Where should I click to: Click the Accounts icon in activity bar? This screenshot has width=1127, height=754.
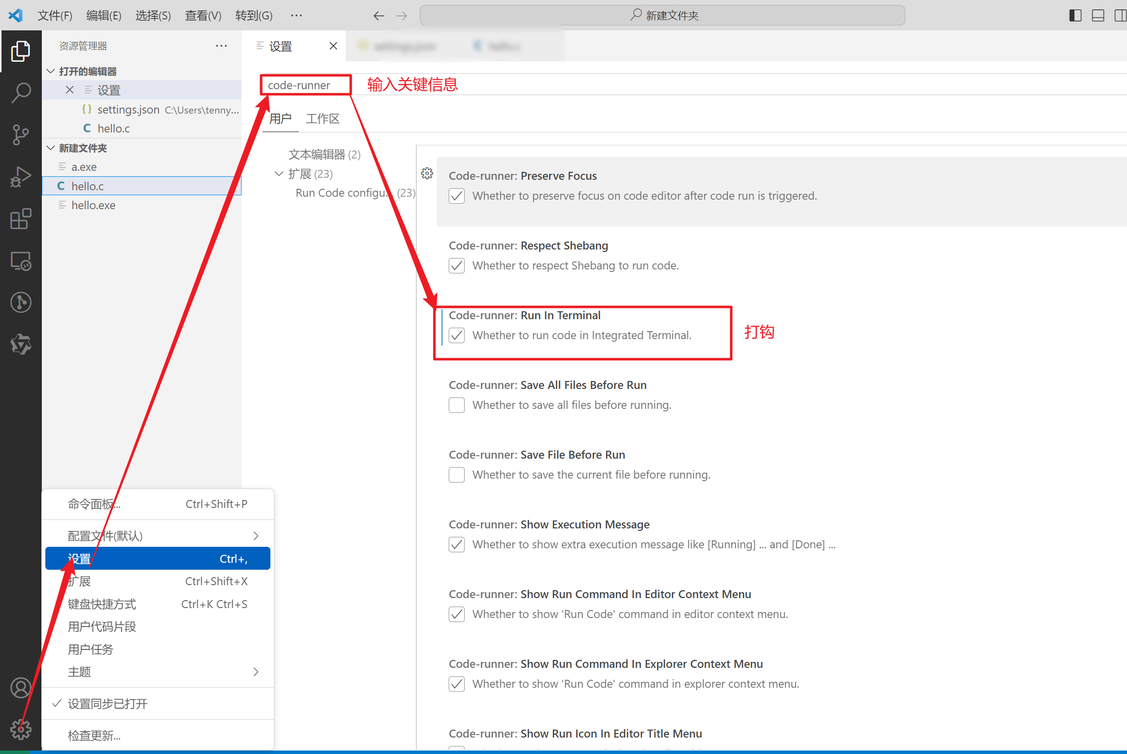pos(21,688)
